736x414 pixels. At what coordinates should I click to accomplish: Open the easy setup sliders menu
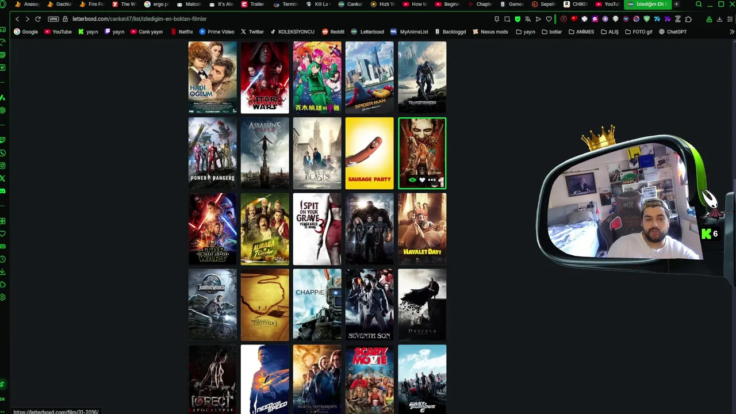pyautogui.click(x=730, y=19)
